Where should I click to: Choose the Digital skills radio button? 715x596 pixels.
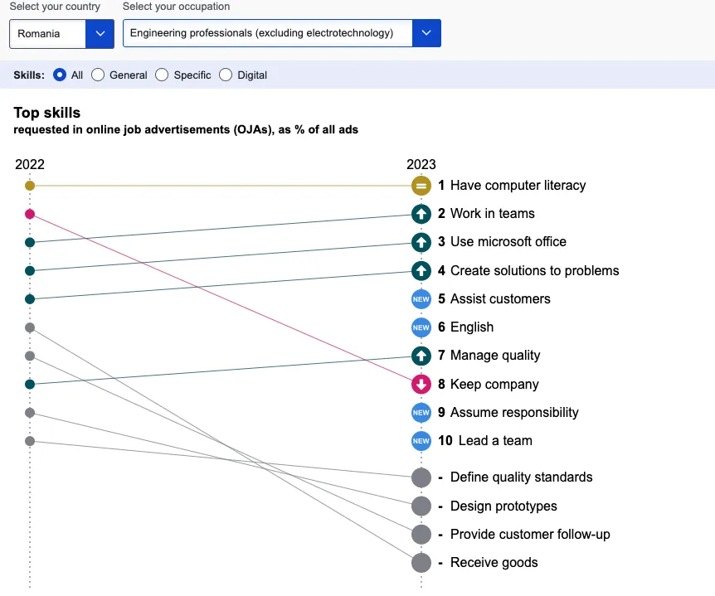point(226,75)
